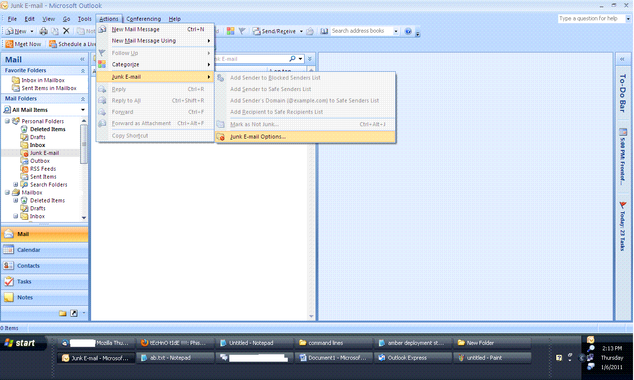Screen dimensions: 634x380
Task: Select the Deleted Items folder under Personal Folders
Action: pyautogui.click(x=48, y=129)
